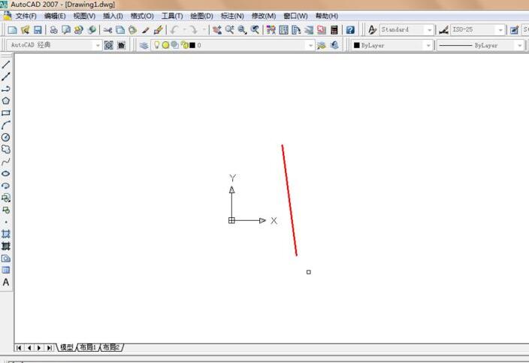529x363 pixels.
Task: Open the Layer Properties Manager icon
Action: 144,45
